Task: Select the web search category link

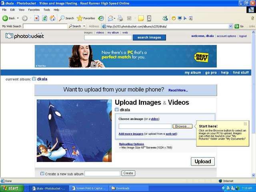Action: coord(125,32)
